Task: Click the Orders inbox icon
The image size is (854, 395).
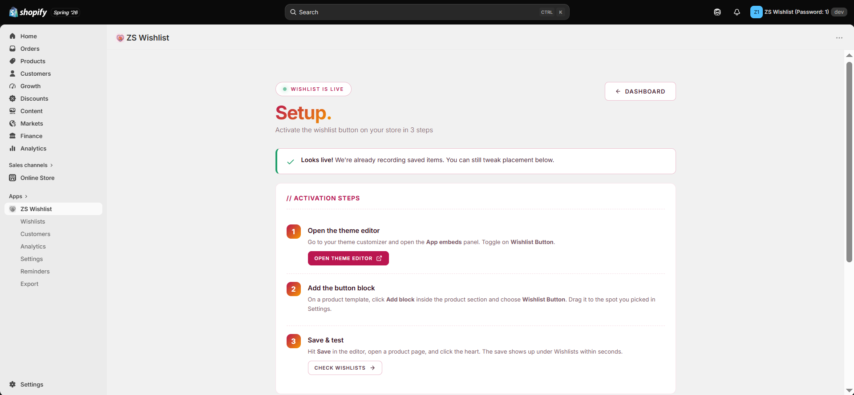Action: tap(12, 49)
